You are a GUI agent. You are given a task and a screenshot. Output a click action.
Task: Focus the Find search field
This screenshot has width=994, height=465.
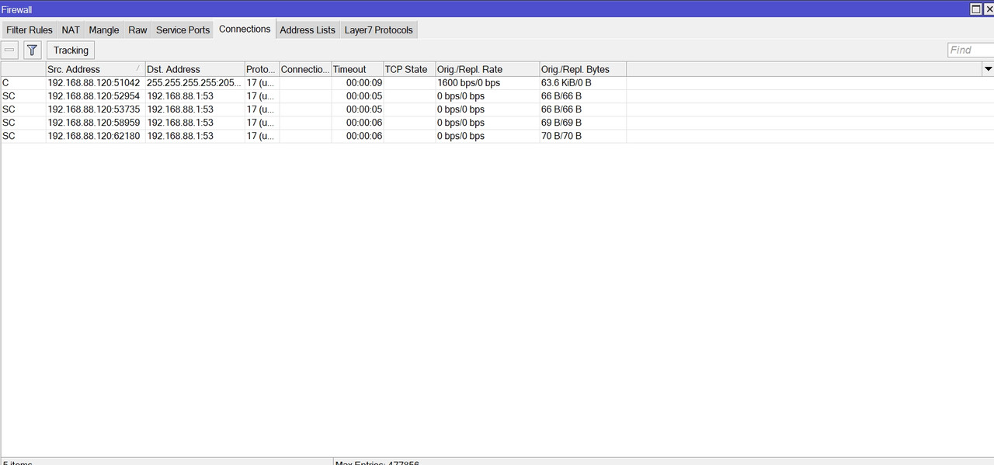click(x=971, y=50)
